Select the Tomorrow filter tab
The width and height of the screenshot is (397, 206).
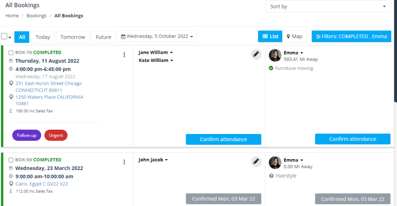coord(72,37)
